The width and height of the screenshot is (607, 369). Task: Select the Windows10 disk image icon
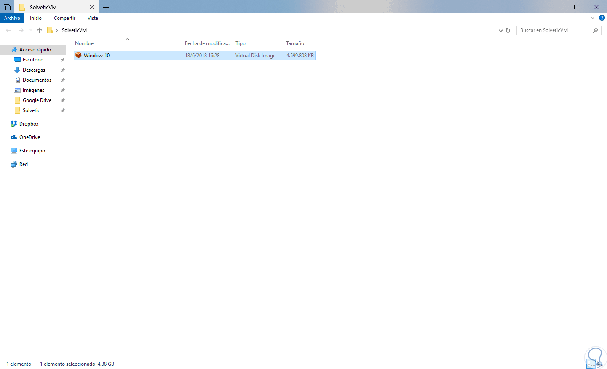click(x=78, y=55)
